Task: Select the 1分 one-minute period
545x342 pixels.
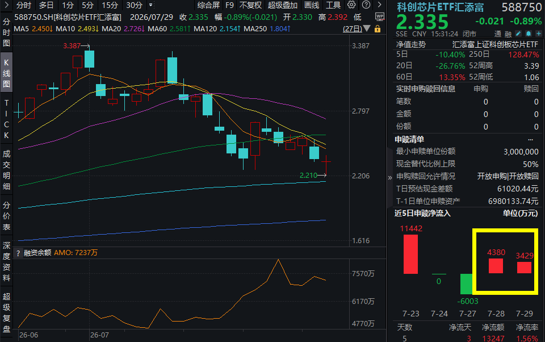Action: (x=68, y=5)
